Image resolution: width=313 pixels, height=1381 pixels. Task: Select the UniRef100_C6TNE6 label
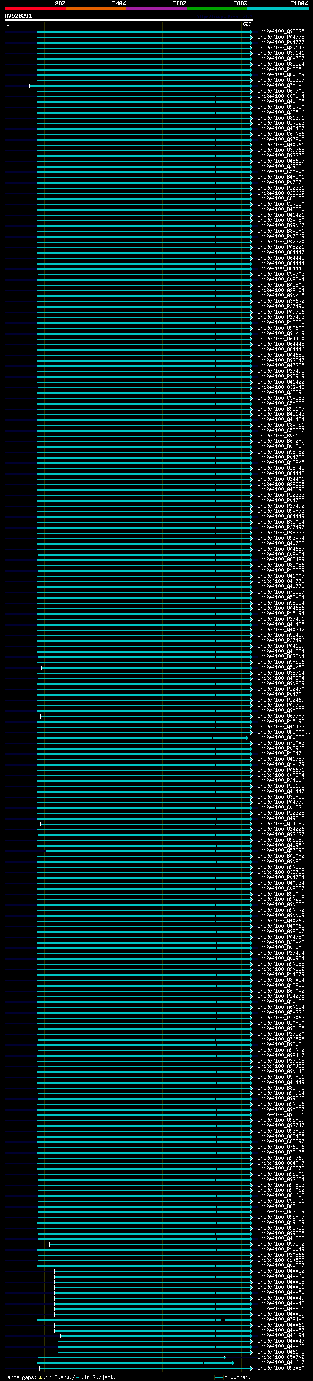281,134
